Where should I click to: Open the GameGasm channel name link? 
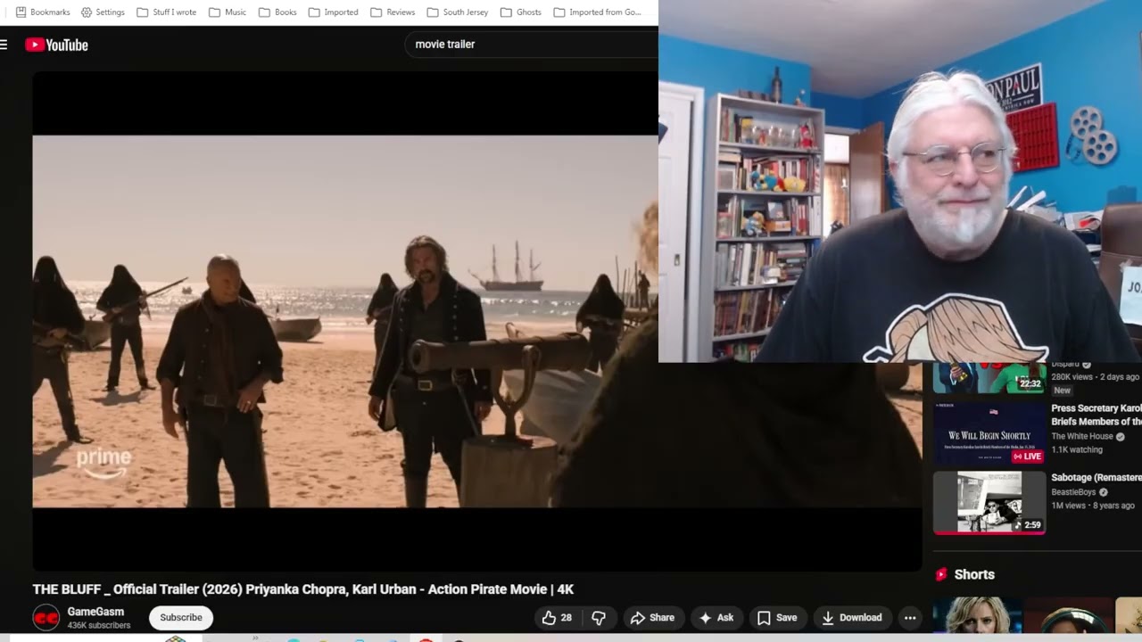click(95, 612)
